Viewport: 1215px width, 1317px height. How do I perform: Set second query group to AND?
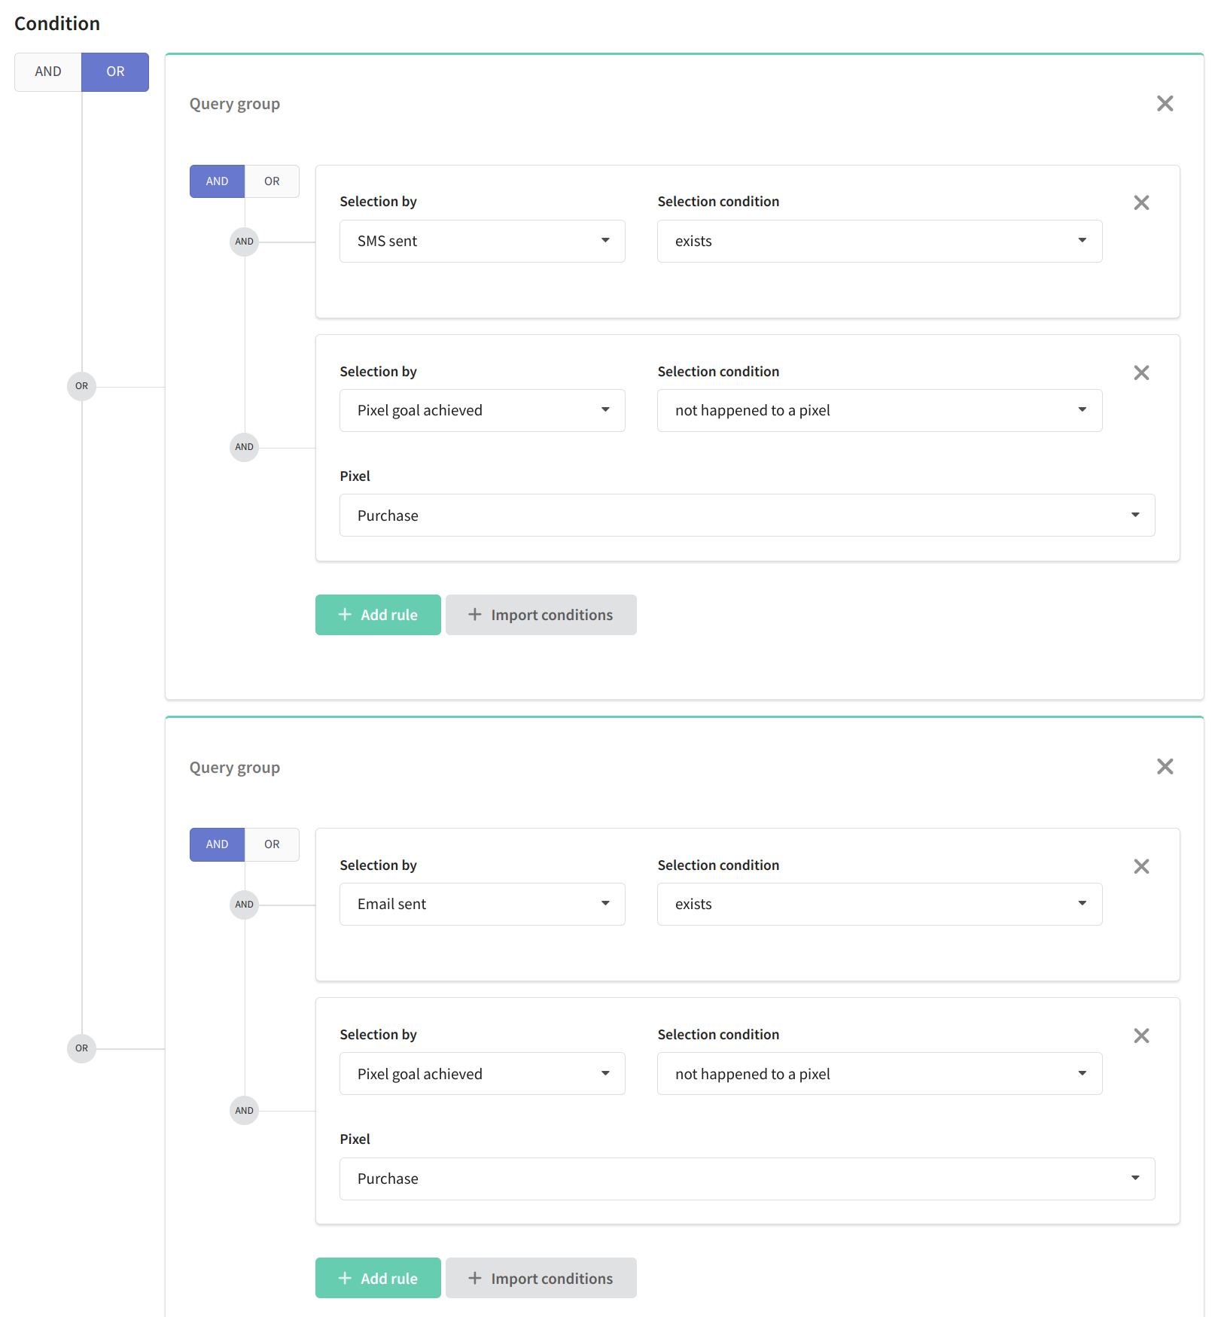coord(217,844)
